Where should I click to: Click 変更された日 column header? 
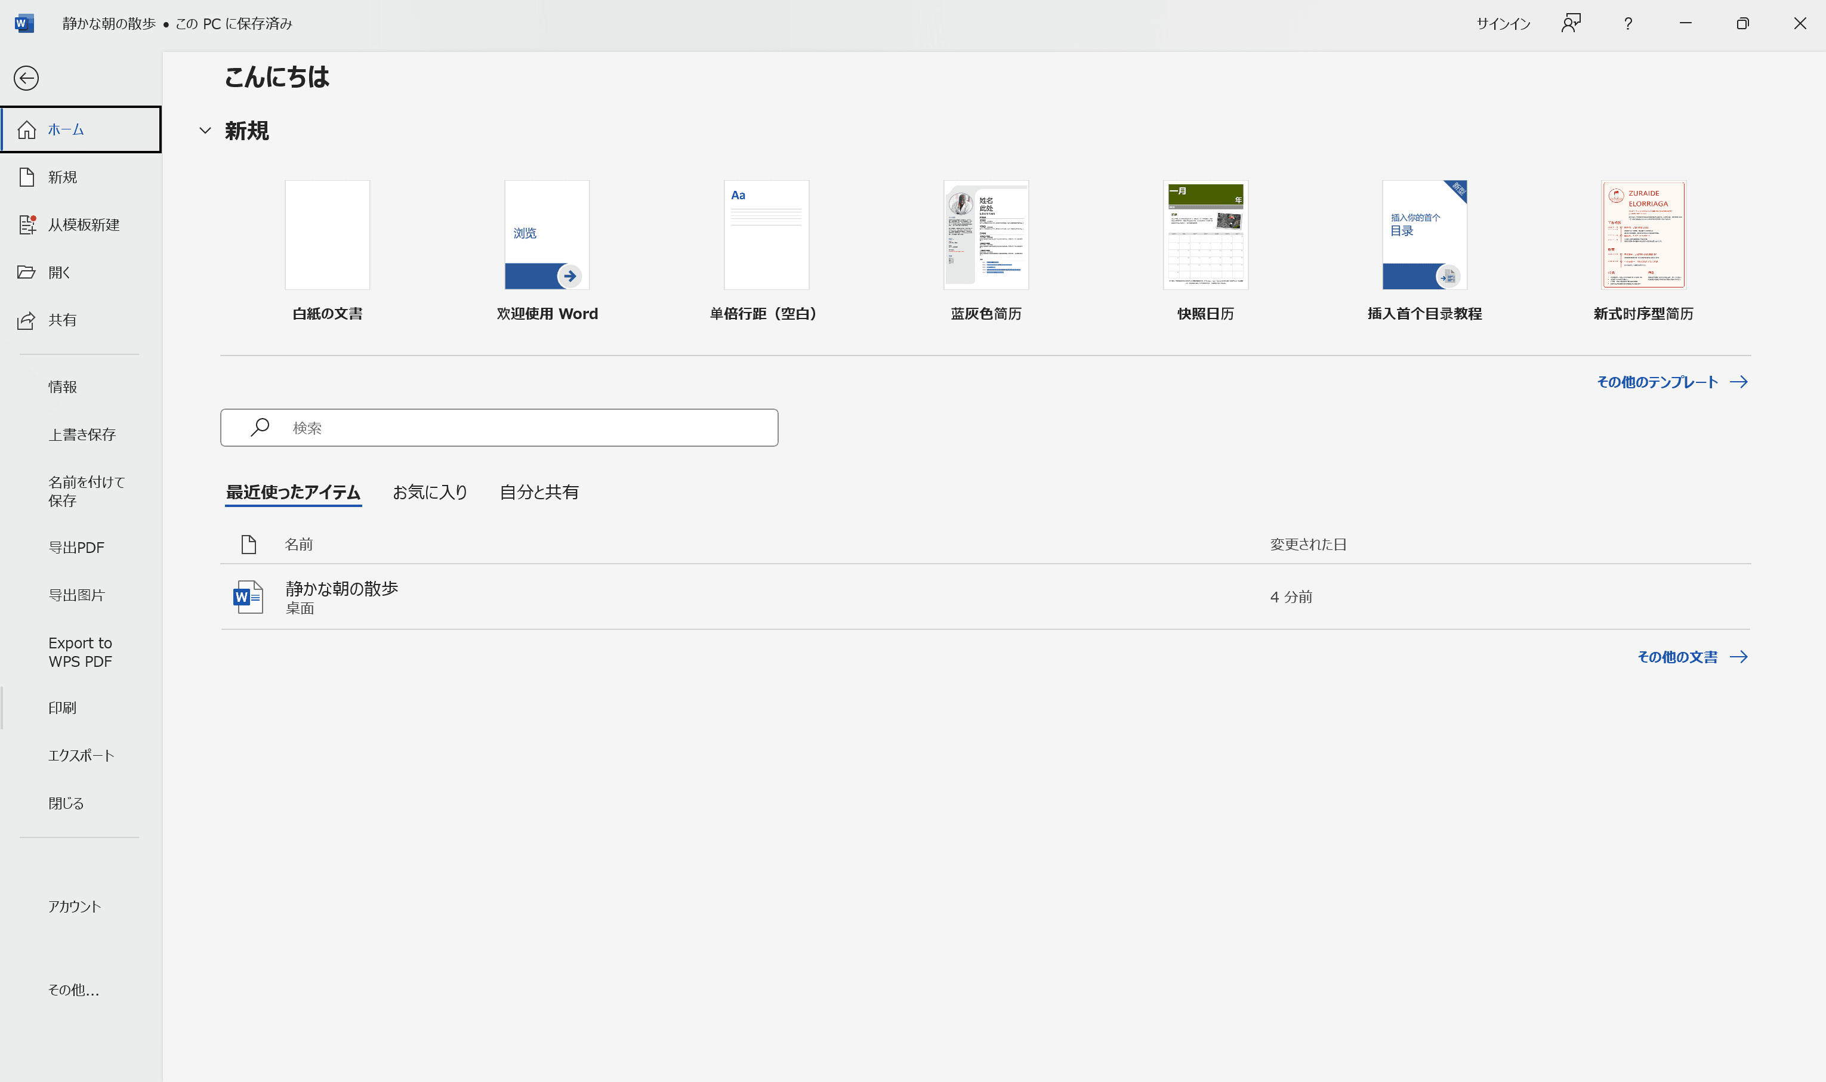(x=1307, y=544)
